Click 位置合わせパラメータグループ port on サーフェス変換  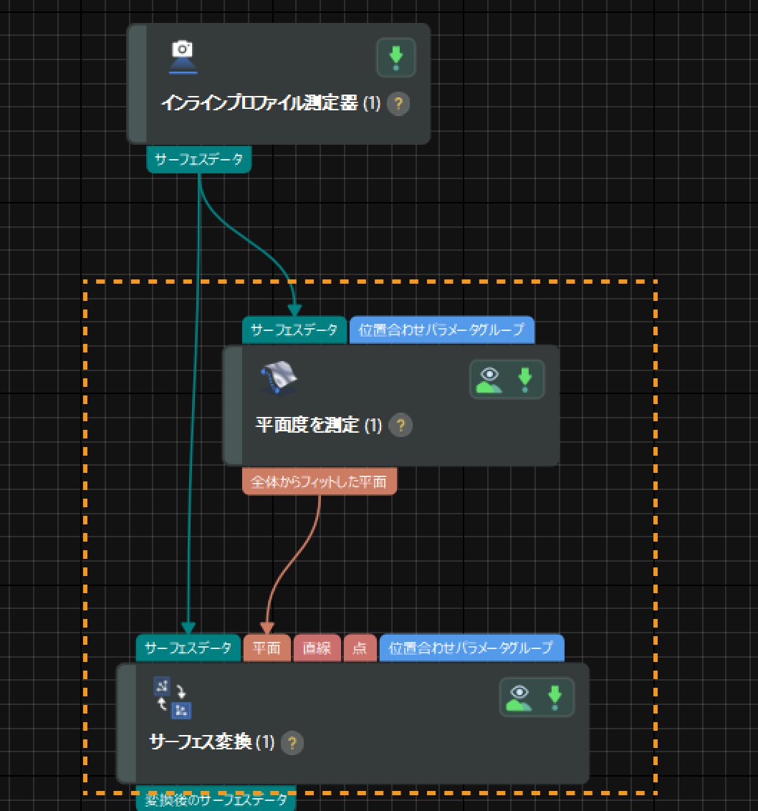[471, 648]
